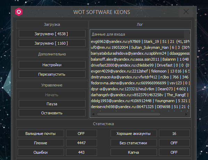Select the uf0@nm.ru log row

pyautogui.click(x=140, y=47)
